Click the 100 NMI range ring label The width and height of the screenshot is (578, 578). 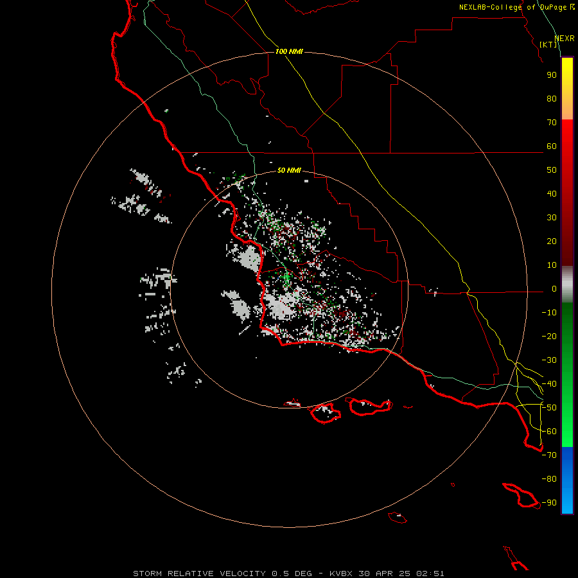pyautogui.click(x=289, y=51)
